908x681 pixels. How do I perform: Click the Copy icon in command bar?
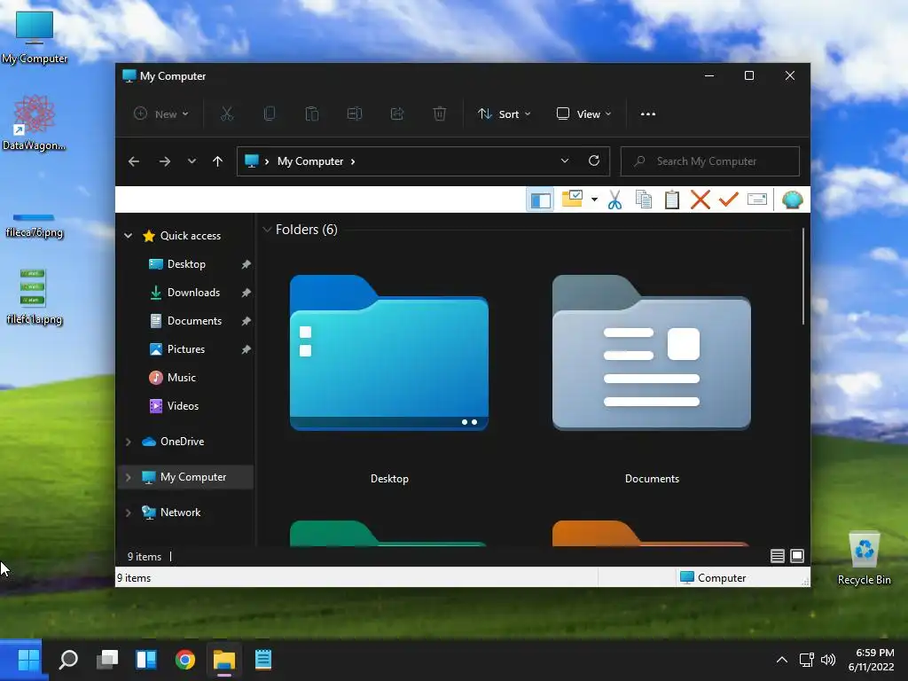pyautogui.click(x=270, y=114)
